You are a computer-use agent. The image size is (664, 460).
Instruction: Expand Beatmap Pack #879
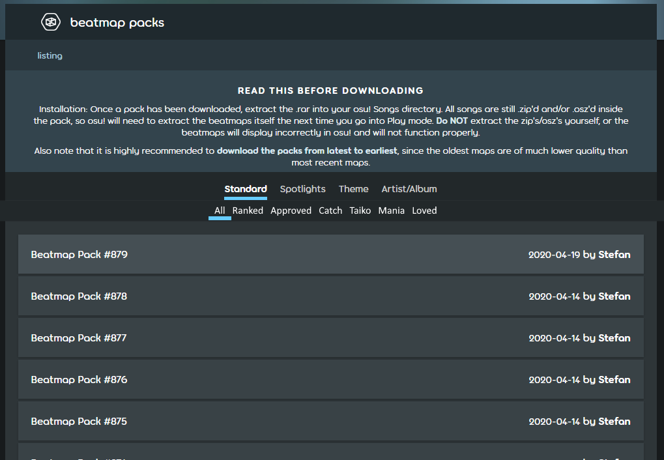coord(330,254)
